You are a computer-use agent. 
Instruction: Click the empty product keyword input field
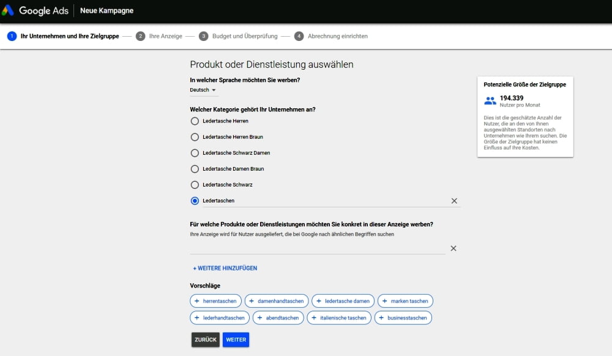(x=317, y=248)
